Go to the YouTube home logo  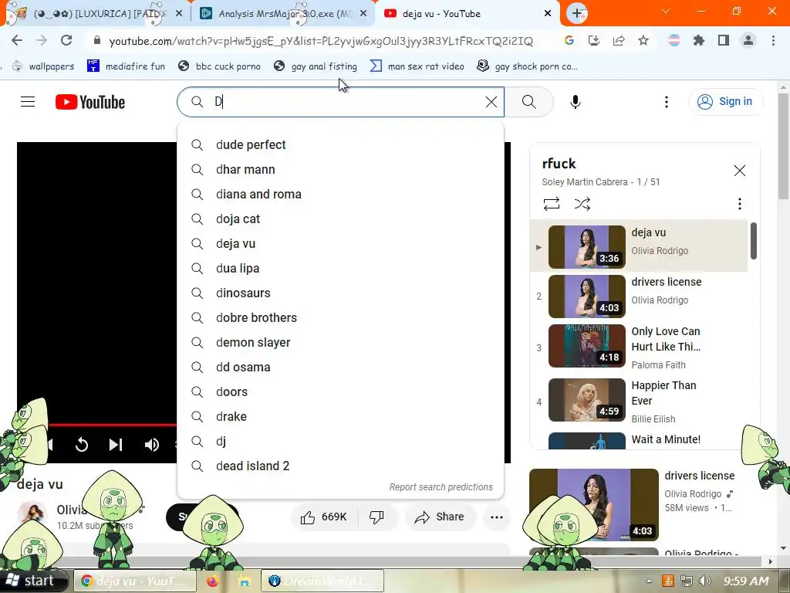[90, 102]
